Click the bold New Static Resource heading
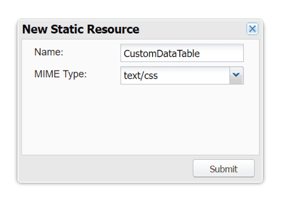Viewport: 282px width, 202px height. pyautogui.click(x=80, y=29)
